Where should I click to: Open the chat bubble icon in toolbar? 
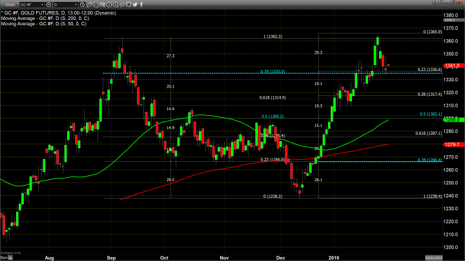click(128, 5)
